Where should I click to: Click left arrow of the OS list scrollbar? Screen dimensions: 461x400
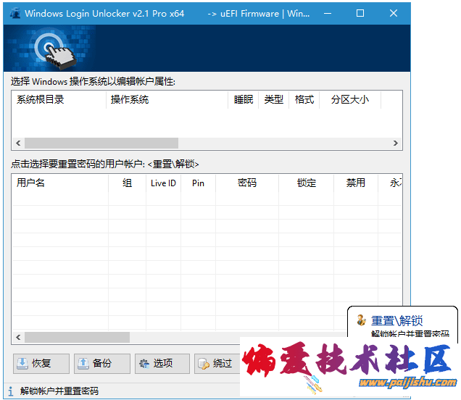tap(18, 143)
